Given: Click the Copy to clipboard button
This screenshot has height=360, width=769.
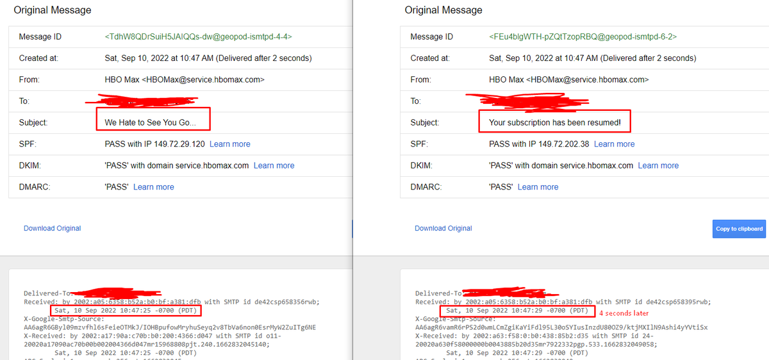Looking at the screenshot, I should click(739, 229).
